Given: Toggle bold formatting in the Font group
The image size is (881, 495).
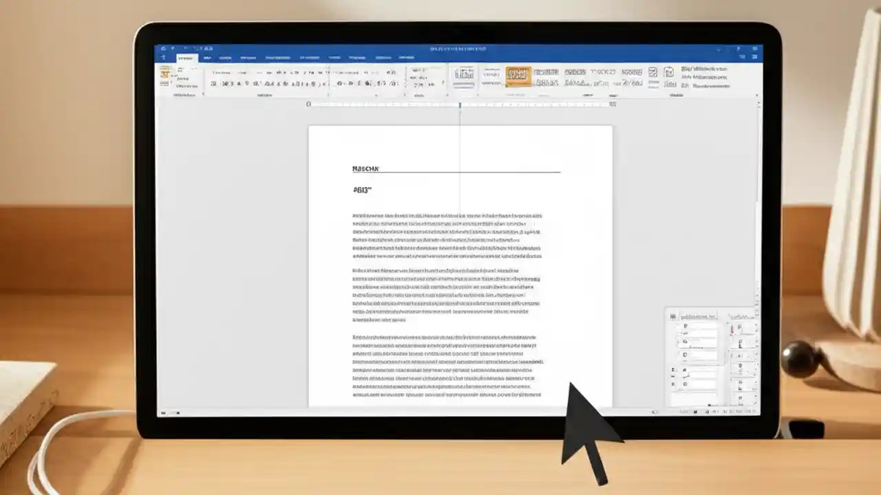Looking at the screenshot, I should (213, 84).
